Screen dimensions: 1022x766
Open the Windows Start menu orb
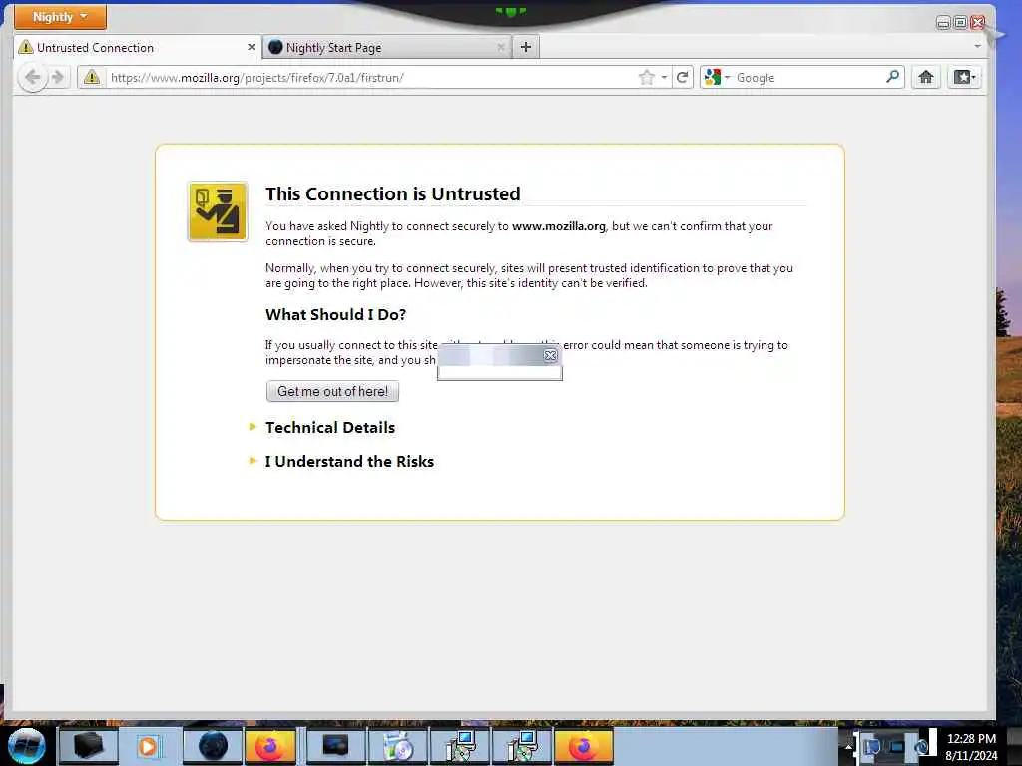tap(26, 746)
